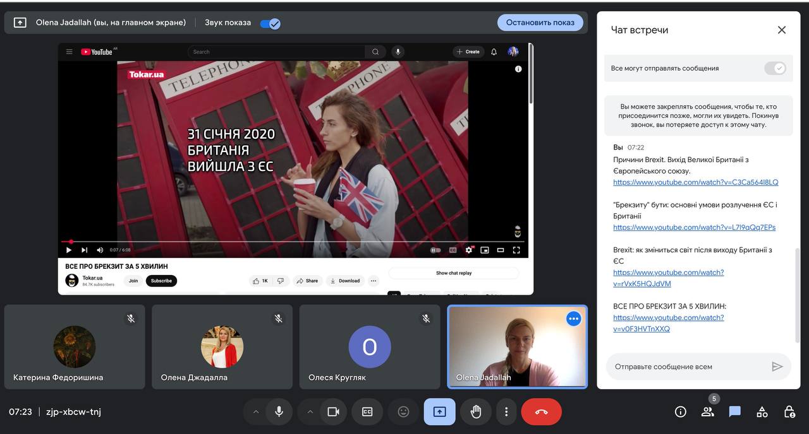
Task: Click Show chat replay button
Action: pos(454,273)
